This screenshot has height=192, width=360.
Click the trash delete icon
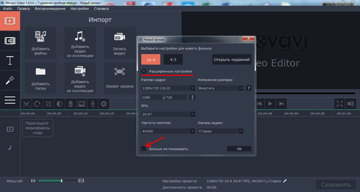71,104
